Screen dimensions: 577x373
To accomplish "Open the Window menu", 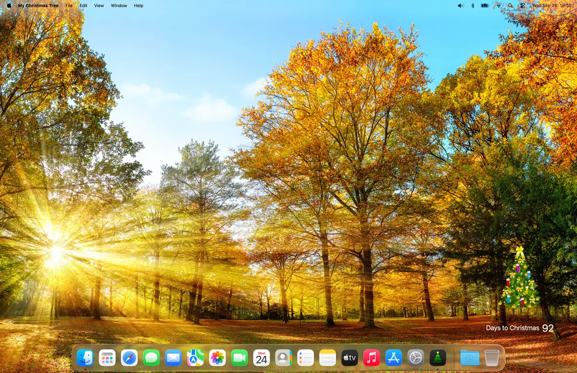I will coord(119,6).
